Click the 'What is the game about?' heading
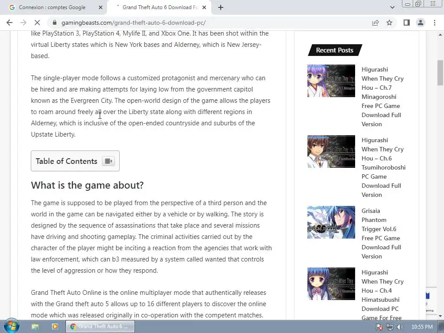 click(x=87, y=185)
